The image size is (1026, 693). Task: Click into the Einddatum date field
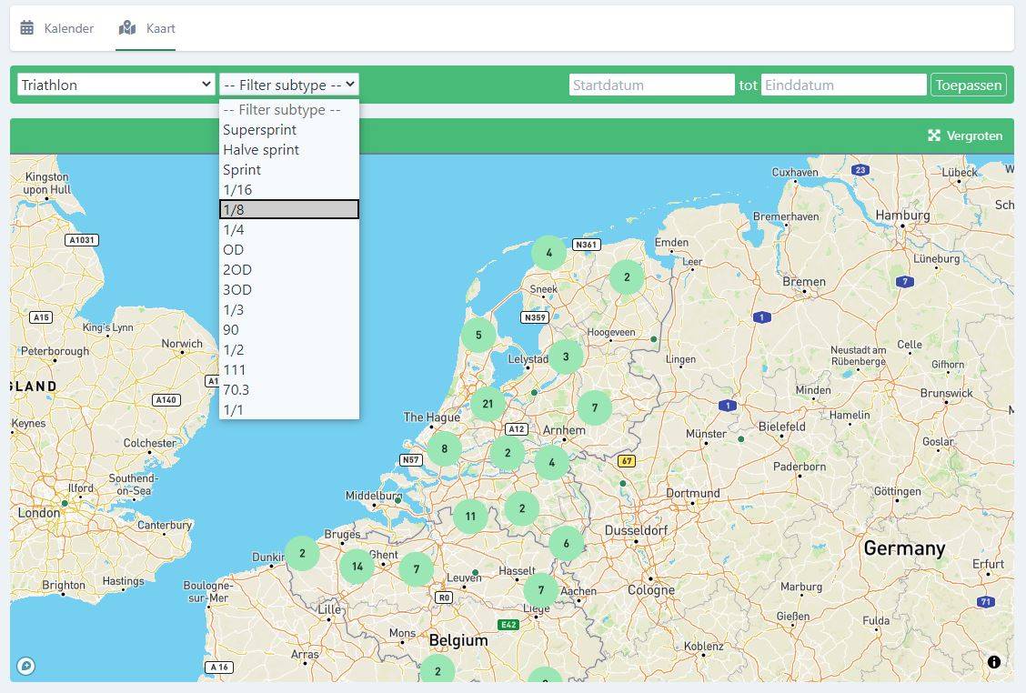pyautogui.click(x=844, y=85)
